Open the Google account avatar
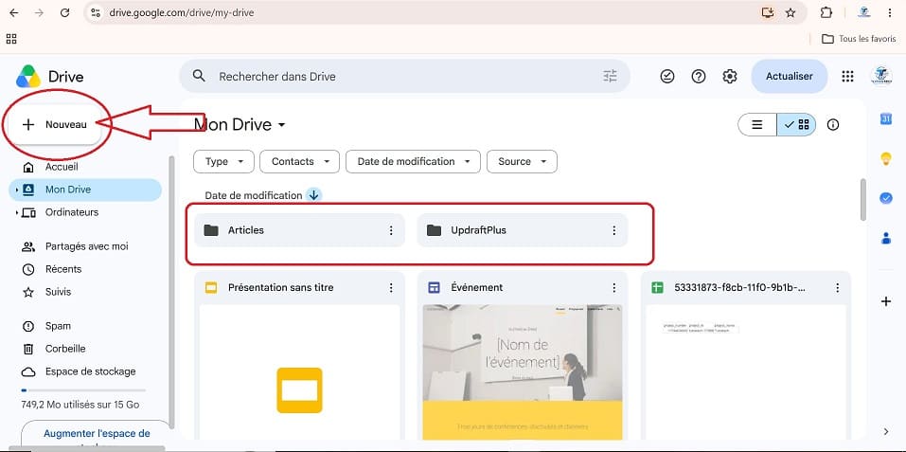Viewport: 906px width, 452px height. coord(881,77)
